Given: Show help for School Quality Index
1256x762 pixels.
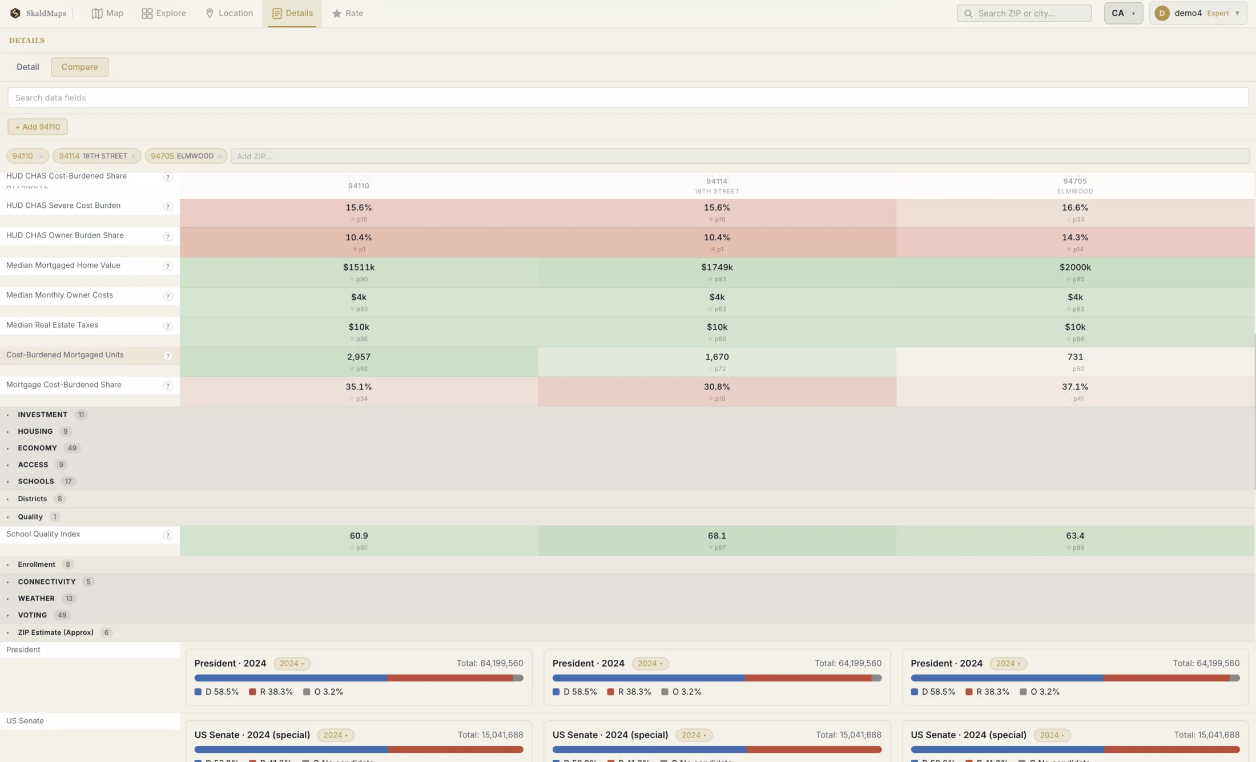Looking at the screenshot, I should (x=168, y=535).
